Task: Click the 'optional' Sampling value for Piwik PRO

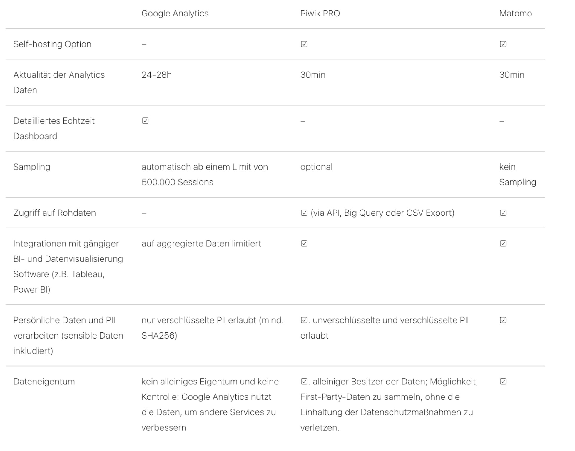Action: [316, 167]
